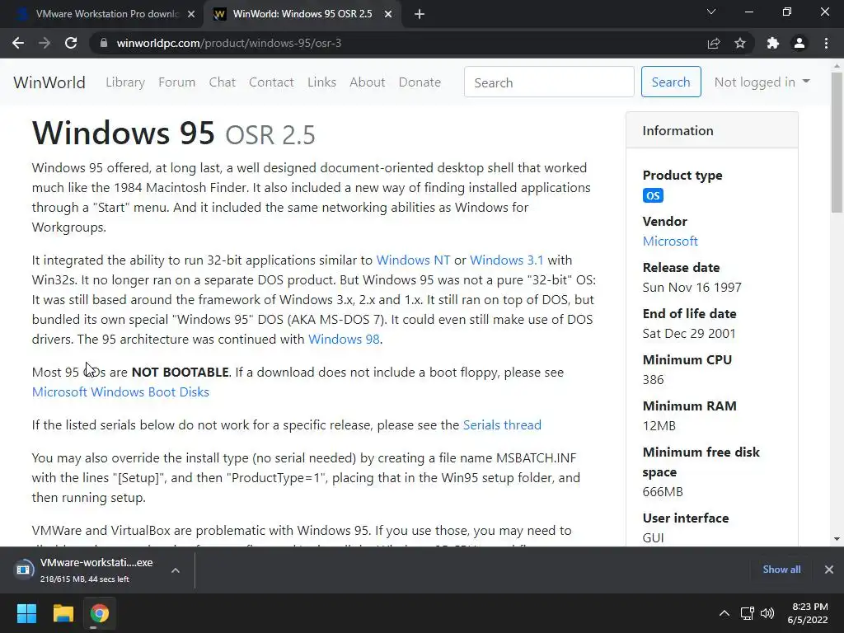Expand download options chevron for VMware exe

(176, 570)
